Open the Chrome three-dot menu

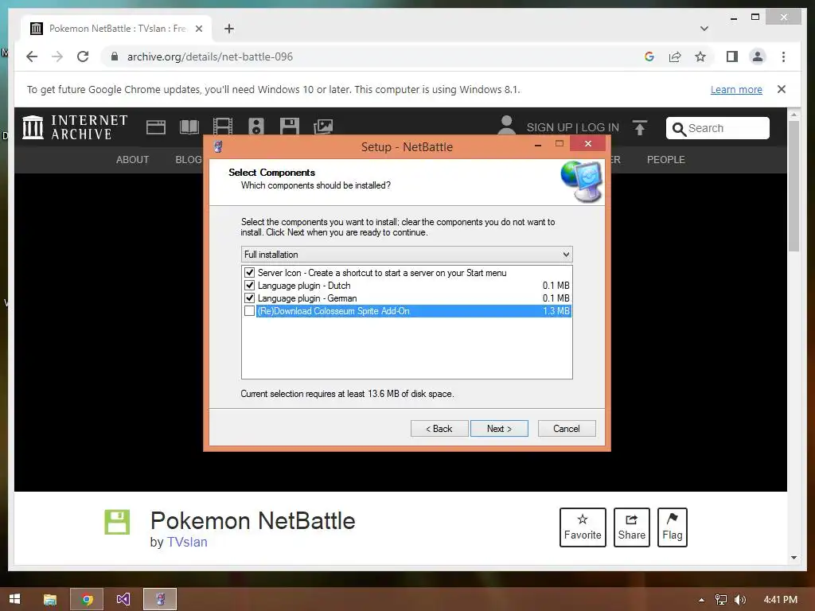point(783,56)
